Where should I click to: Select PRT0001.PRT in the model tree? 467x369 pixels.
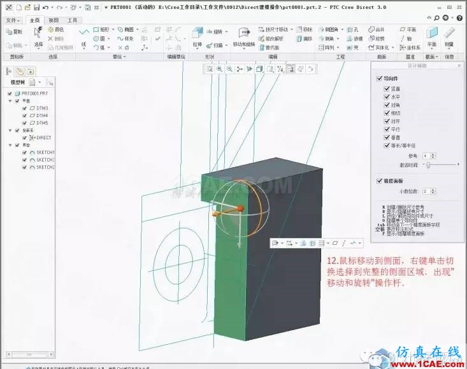[32, 94]
